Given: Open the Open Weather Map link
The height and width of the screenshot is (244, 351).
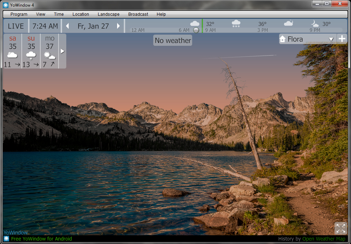Looking at the screenshot, I should (324, 239).
